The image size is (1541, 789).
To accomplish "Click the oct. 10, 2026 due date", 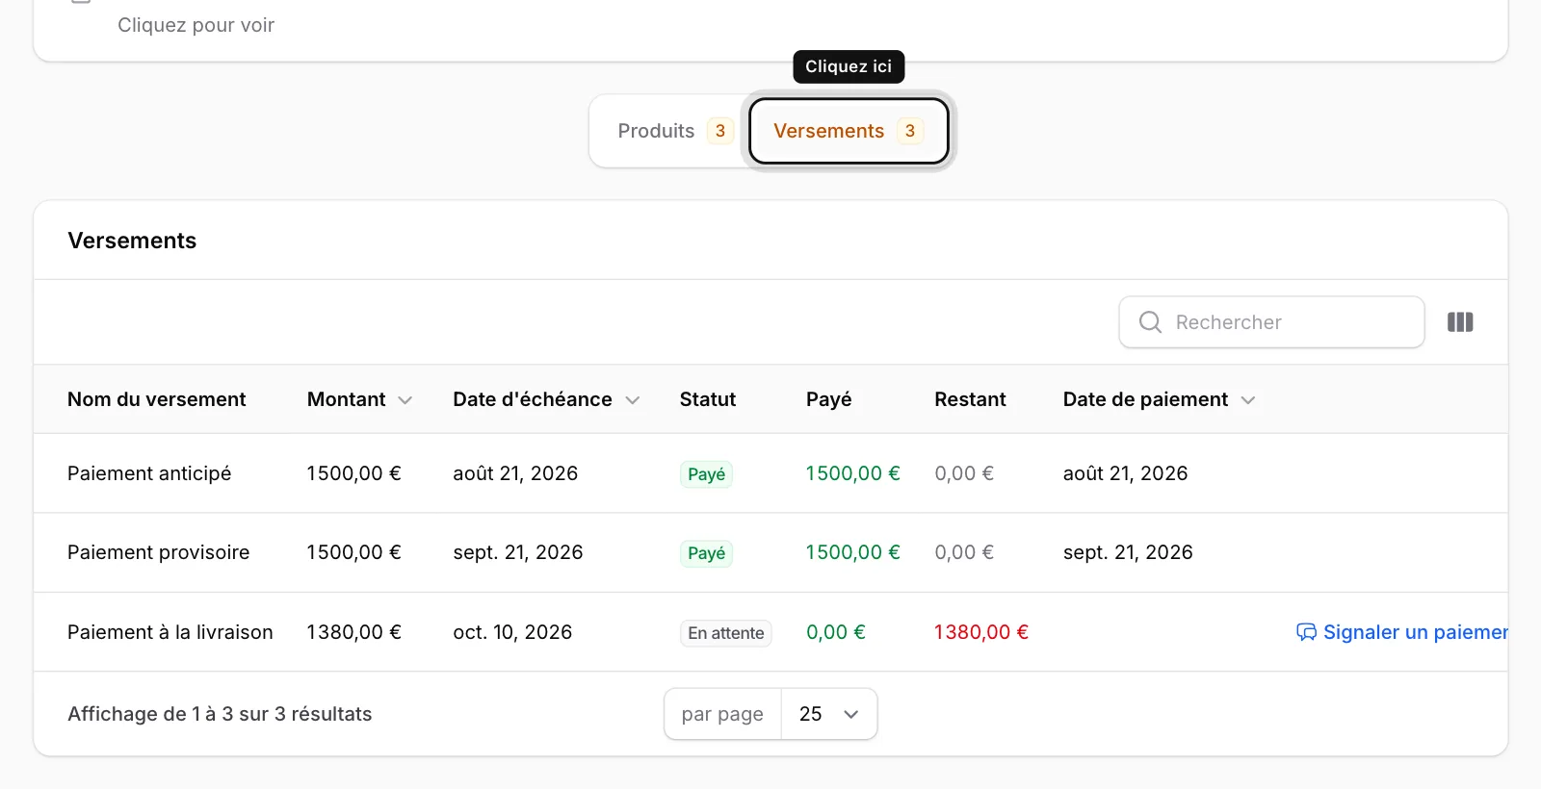I will (512, 632).
